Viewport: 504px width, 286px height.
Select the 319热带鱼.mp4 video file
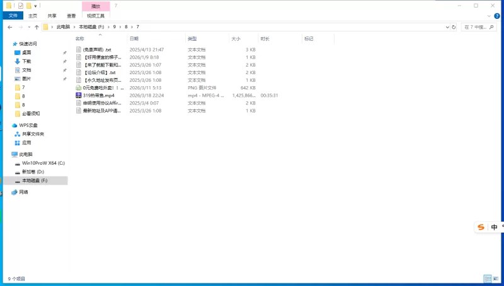click(x=98, y=96)
